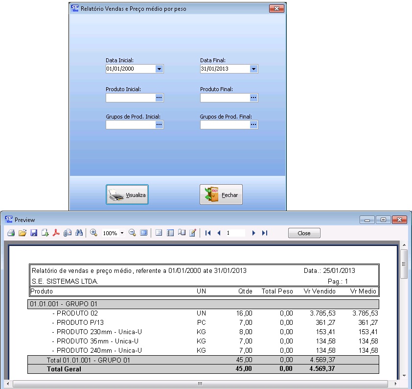Toggle full screen preview icon
This screenshot has width=412, height=389.
coord(143,233)
